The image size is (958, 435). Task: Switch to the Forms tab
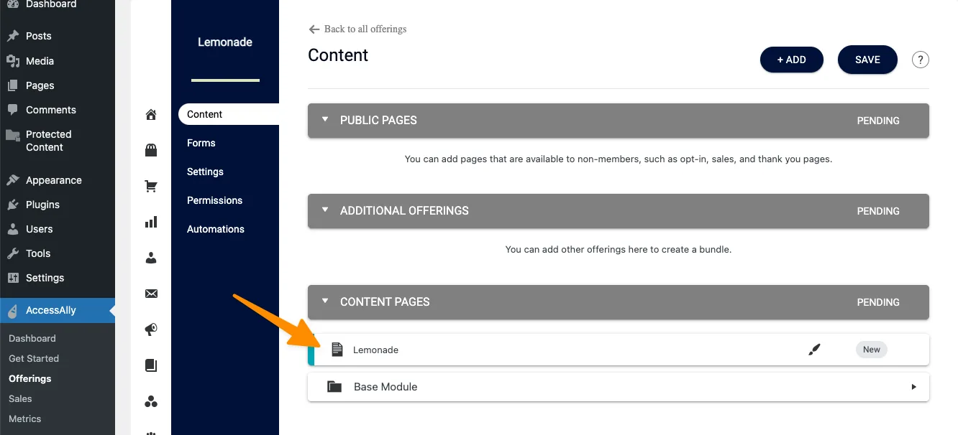click(x=201, y=143)
